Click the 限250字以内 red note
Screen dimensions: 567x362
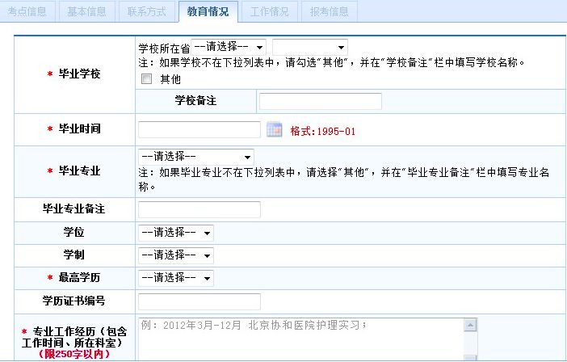pos(74,354)
